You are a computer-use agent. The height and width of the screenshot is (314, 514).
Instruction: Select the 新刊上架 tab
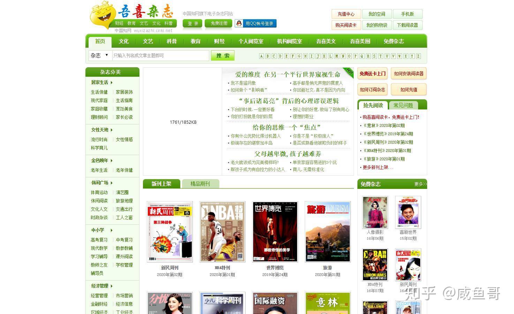161,184
